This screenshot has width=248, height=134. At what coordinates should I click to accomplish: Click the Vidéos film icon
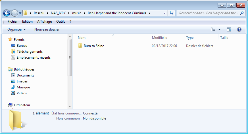(x=13, y=93)
